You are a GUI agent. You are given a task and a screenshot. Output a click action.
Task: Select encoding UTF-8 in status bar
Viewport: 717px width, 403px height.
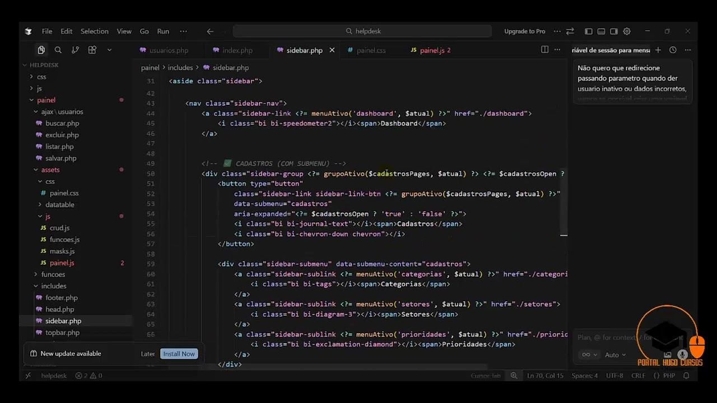coord(614,376)
